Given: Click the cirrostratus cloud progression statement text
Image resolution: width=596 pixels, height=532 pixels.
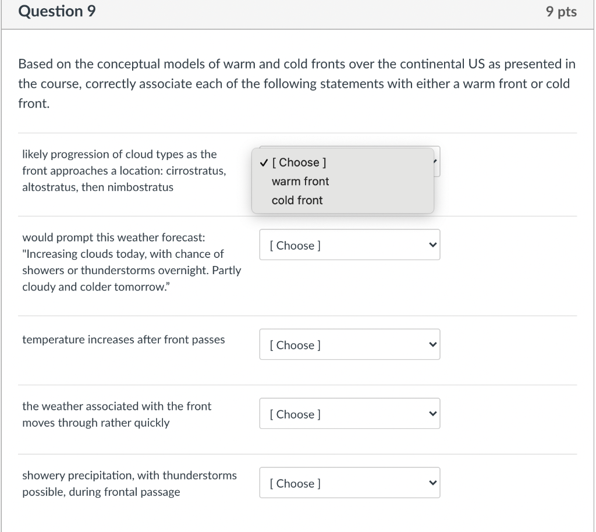Looking at the screenshot, I should pos(119,171).
